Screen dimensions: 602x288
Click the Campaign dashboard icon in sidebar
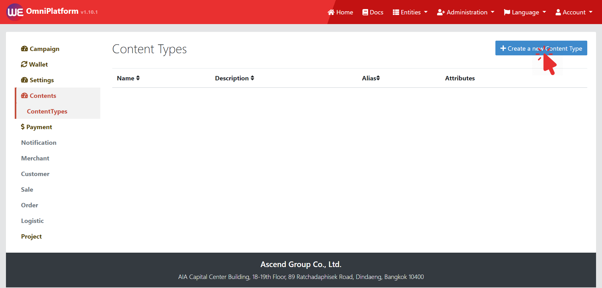click(x=24, y=49)
